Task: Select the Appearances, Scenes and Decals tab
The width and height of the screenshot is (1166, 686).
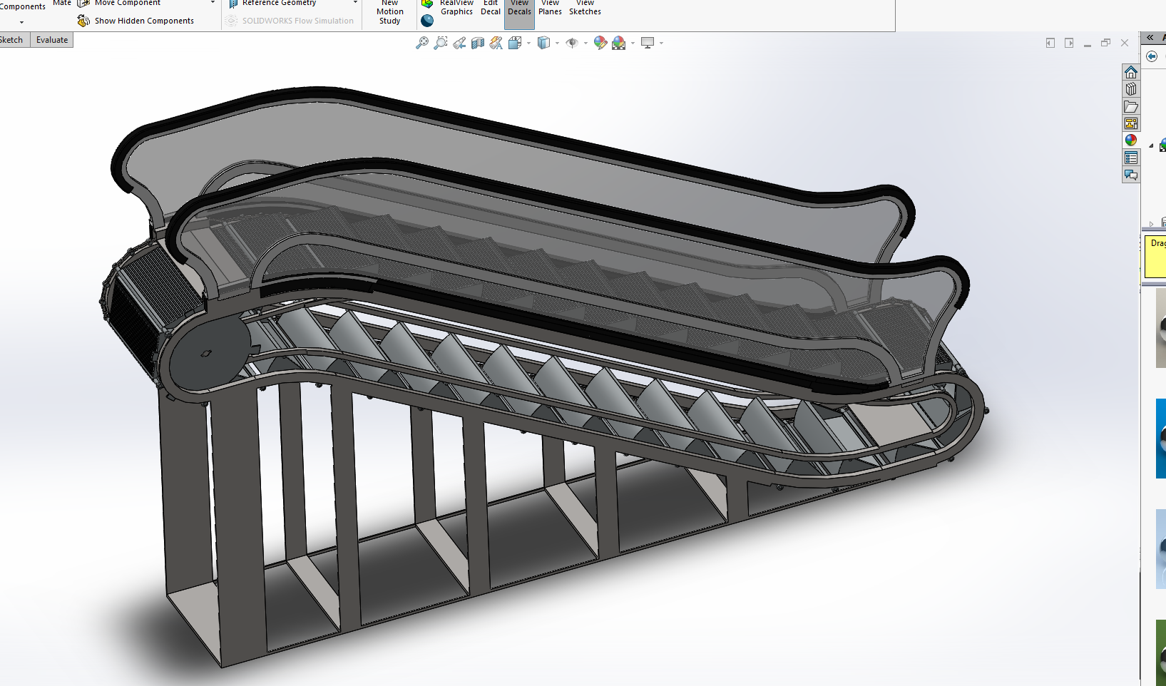Action: [x=1131, y=140]
